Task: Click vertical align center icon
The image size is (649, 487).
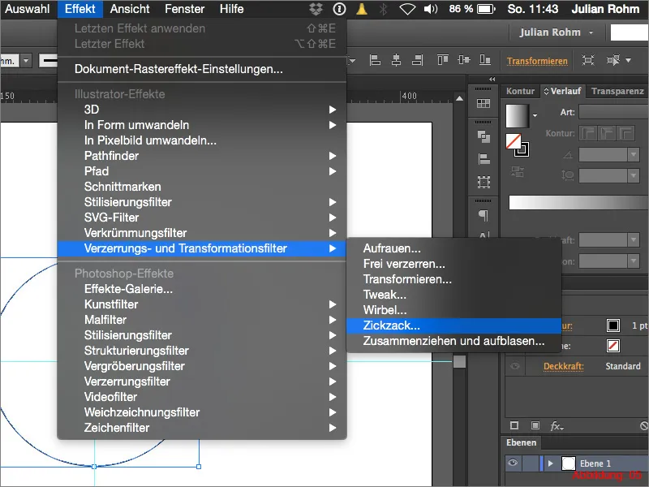Action: click(463, 60)
